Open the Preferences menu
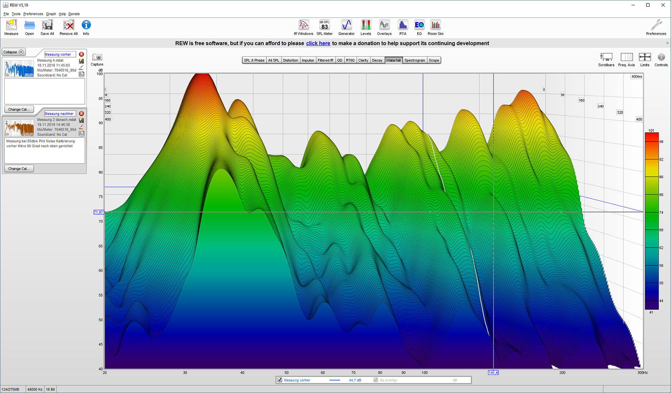The height and width of the screenshot is (393, 671). (33, 14)
